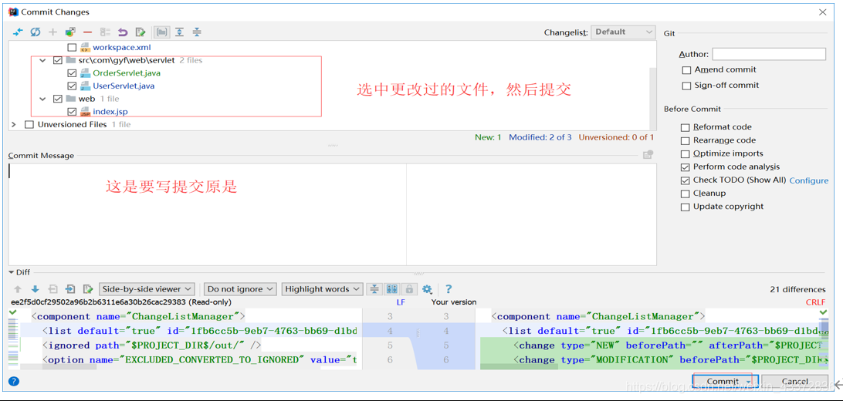This screenshot has width=843, height=401.
Task: Click the red Delete minus icon
Action: click(x=88, y=32)
